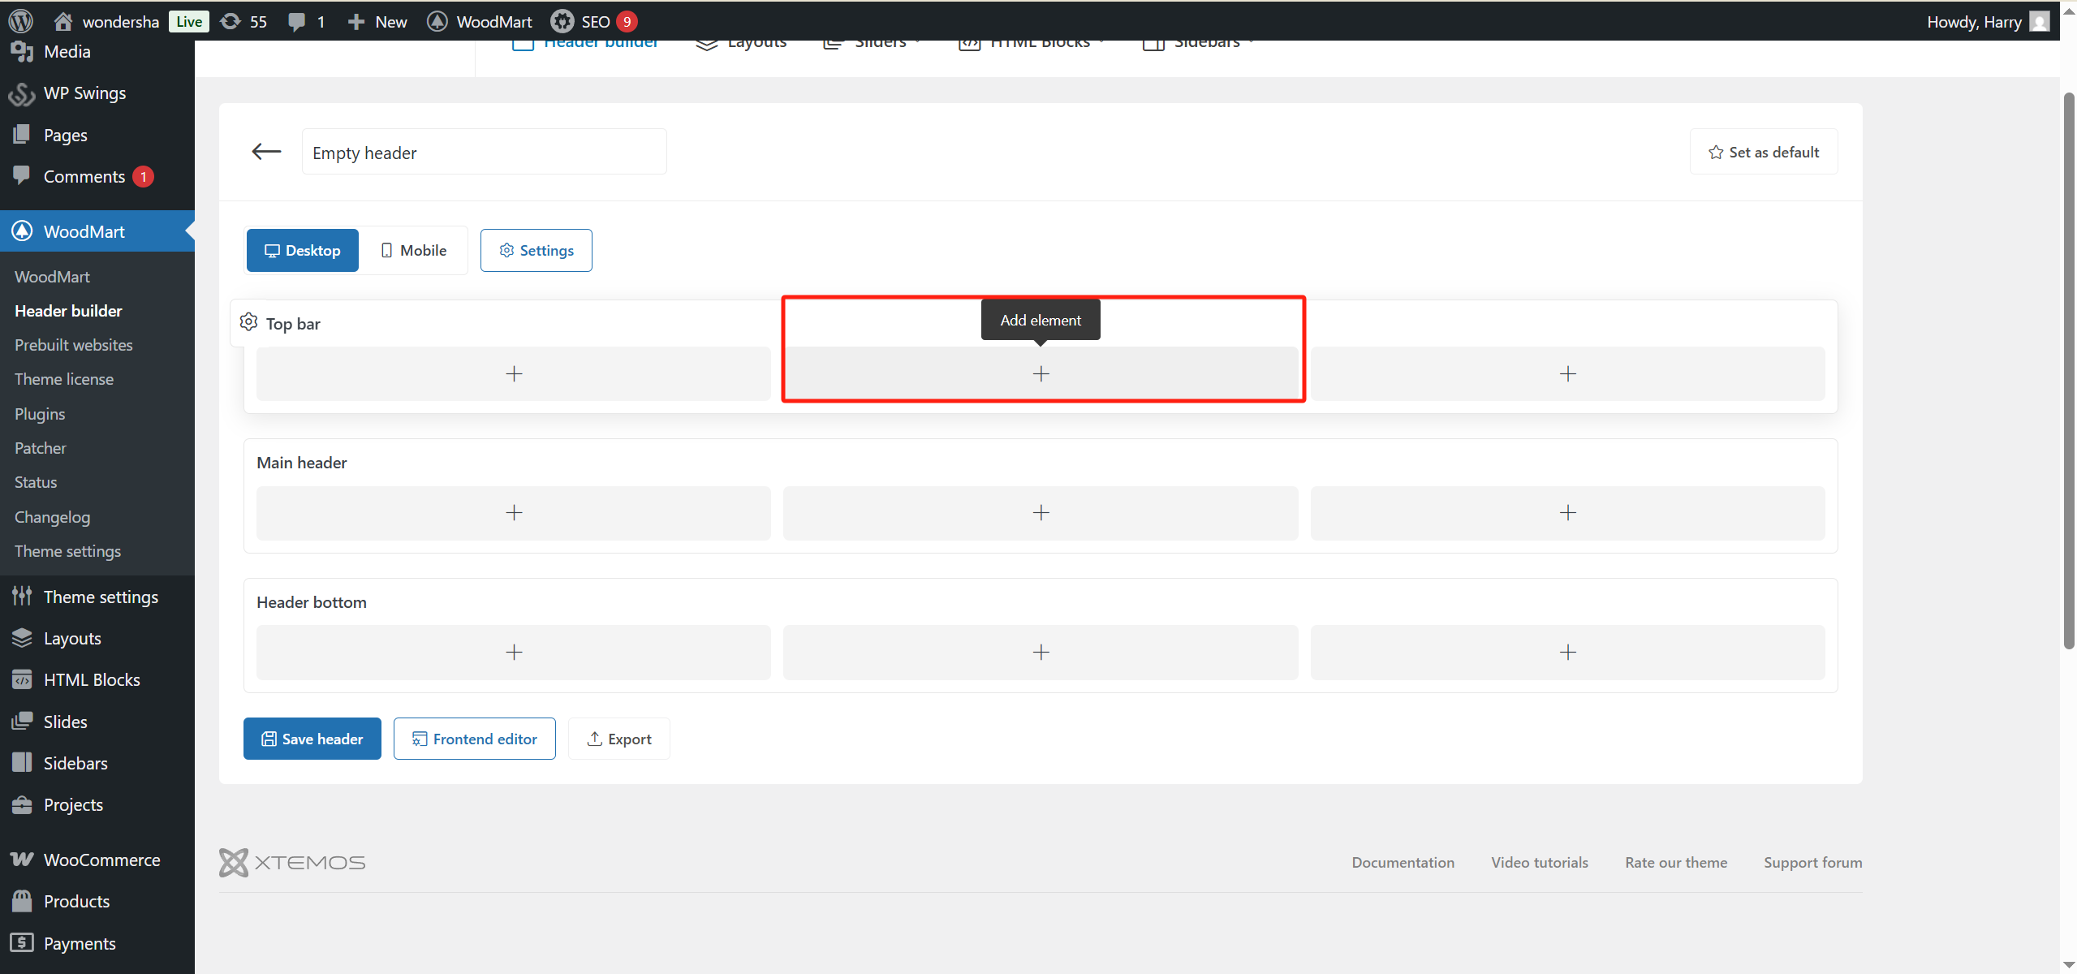Open Theme settings from the sidebar

(101, 596)
